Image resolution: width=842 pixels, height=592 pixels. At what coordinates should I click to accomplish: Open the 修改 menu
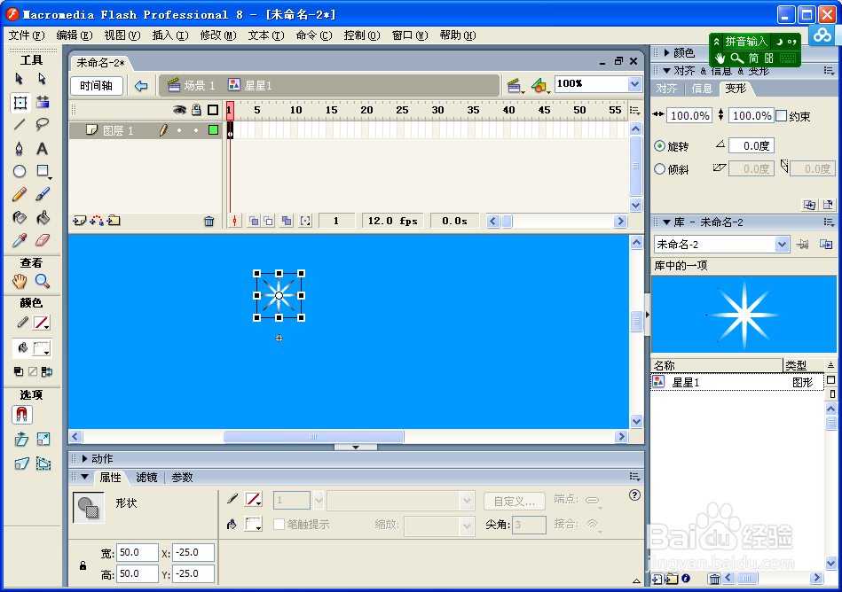218,35
